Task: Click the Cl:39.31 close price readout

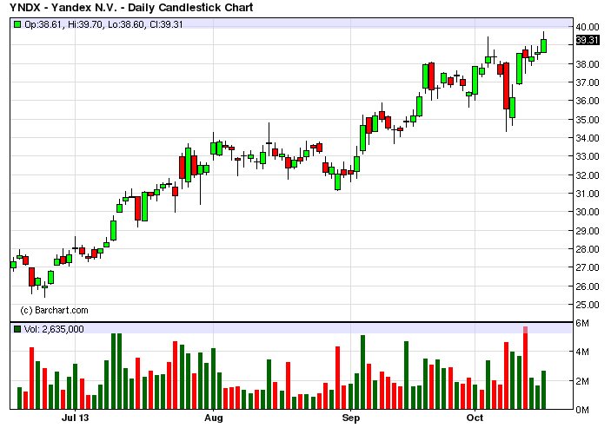Action: click(166, 24)
